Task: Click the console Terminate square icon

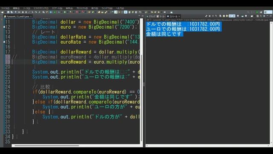Action: click(x=209, y=16)
